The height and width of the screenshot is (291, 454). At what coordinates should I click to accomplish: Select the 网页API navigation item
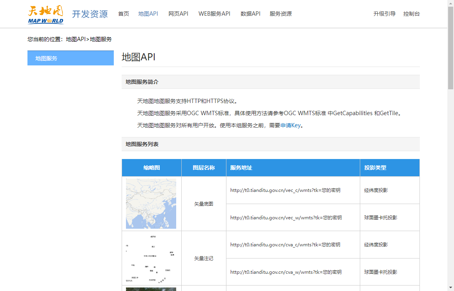[178, 14]
